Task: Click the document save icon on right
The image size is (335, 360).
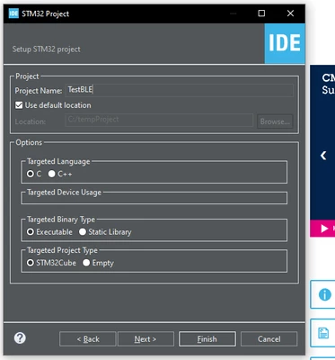Action: [x=323, y=333]
